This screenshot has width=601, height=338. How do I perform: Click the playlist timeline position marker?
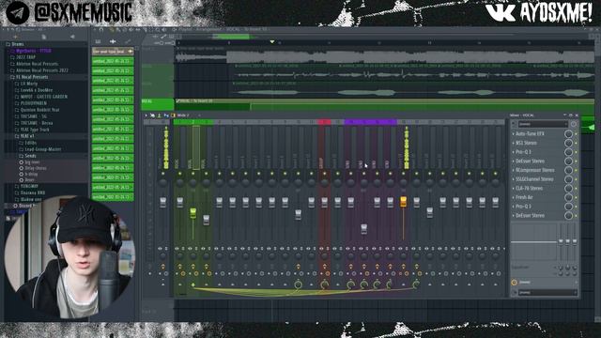click(x=272, y=41)
